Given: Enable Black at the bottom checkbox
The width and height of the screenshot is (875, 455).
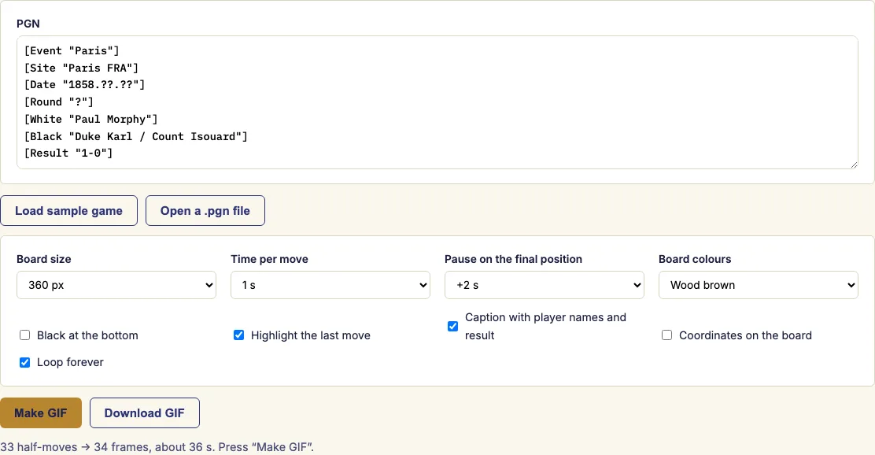Looking at the screenshot, I should click(x=24, y=335).
